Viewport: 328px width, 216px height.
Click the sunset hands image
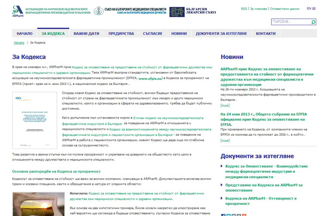pyautogui.click(x=38, y=204)
